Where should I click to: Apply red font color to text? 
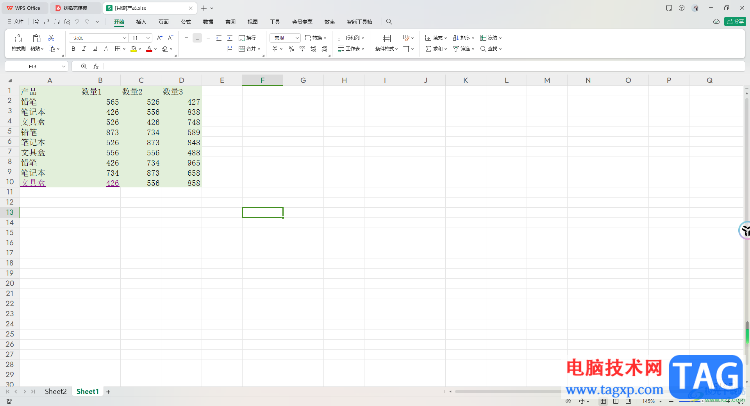pyautogui.click(x=149, y=49)
